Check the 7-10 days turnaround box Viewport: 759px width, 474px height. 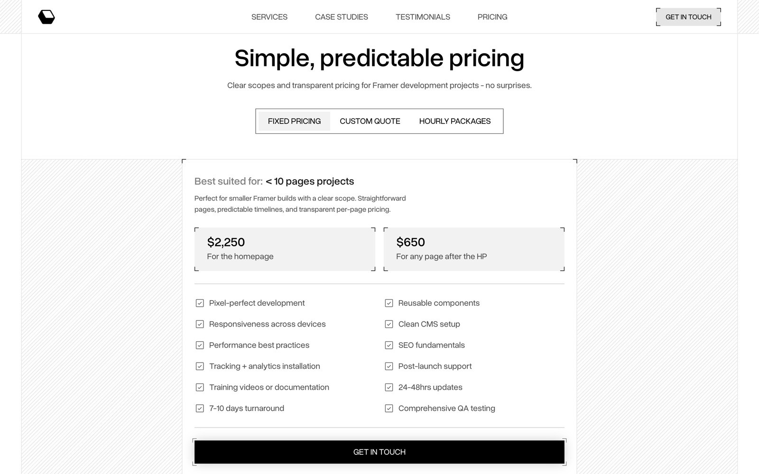[x=200, y=408]
